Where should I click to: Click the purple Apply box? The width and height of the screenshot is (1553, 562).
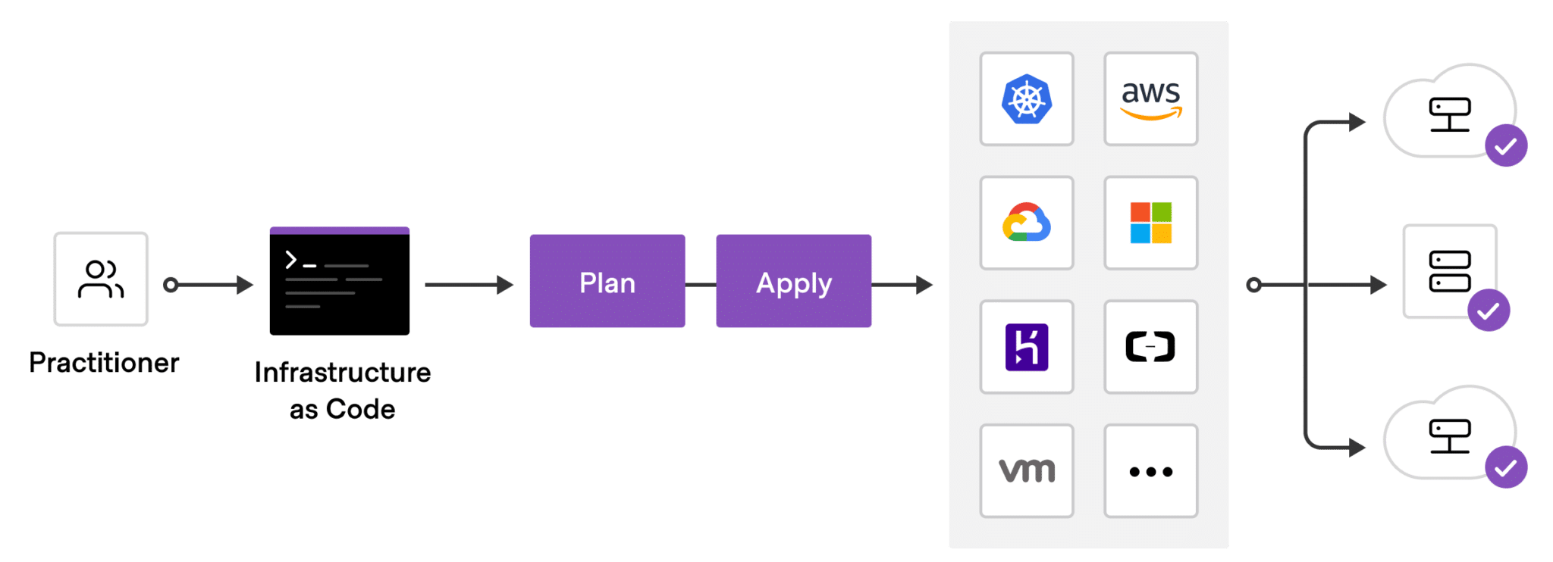point(794,281)
